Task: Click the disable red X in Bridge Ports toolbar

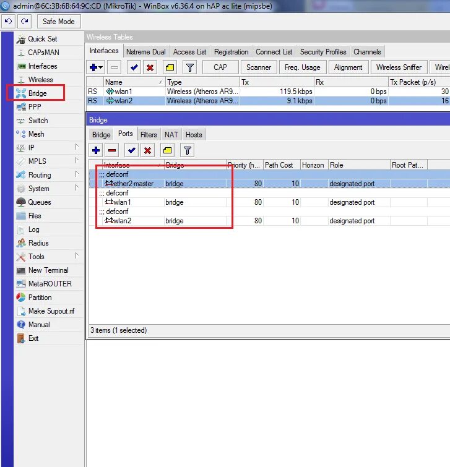Action: click(147, 150)
